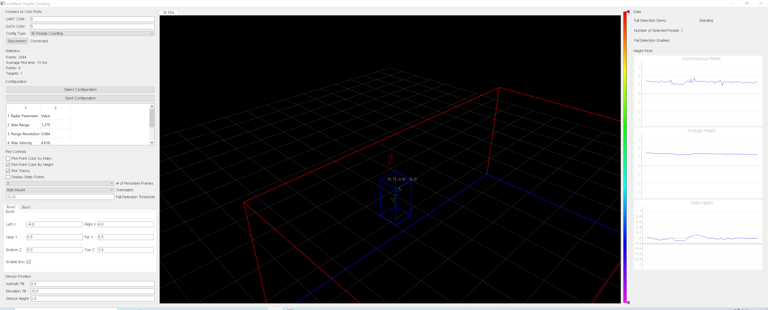768x310 pixels.
Task: Click the Connected status label
Action: 39,41
